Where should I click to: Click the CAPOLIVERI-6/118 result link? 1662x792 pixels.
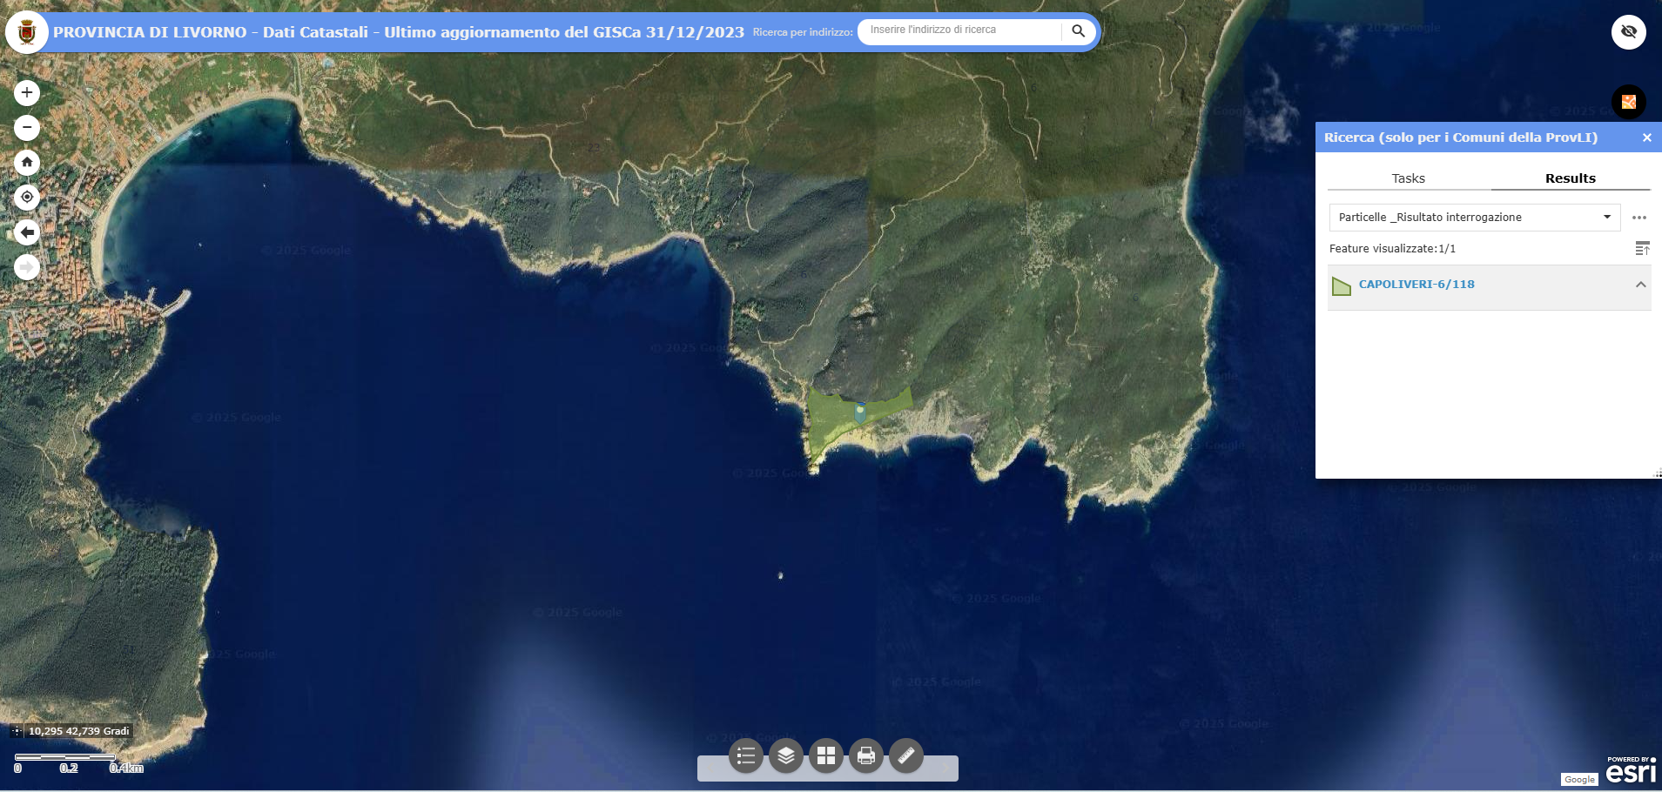pyautogui.click(x=1416, y=284)
